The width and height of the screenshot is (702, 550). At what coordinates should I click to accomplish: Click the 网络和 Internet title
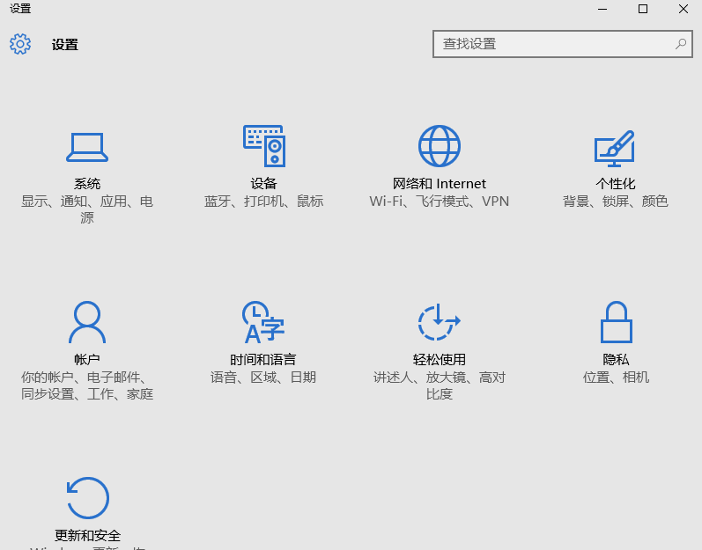pos(440,184)
